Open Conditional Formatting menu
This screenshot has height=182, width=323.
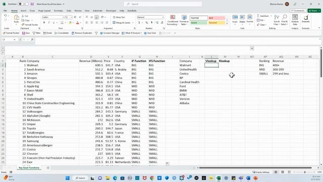pyautogui.click(x=173, y=20)
